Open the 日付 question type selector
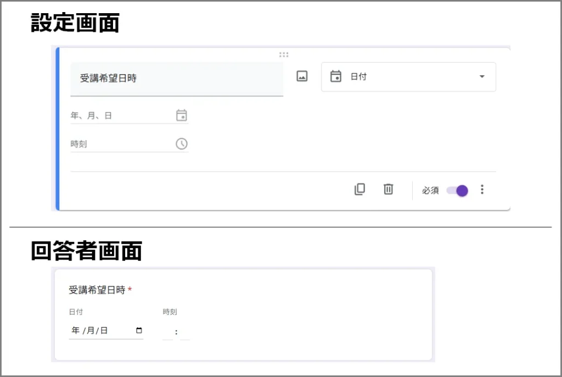 tap(408, 77)
